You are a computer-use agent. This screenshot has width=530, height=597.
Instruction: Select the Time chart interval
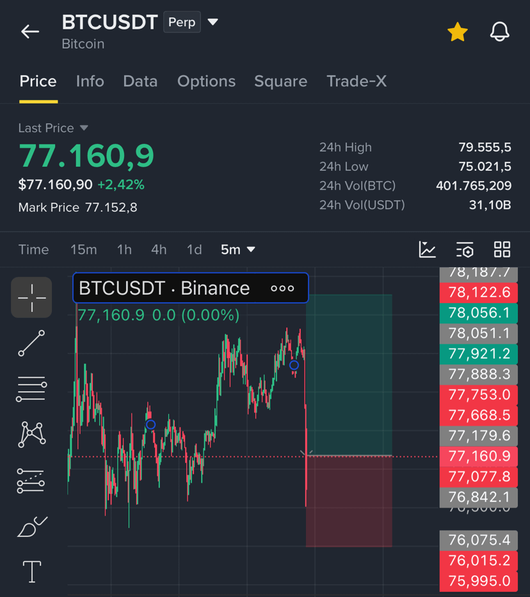point(33,250)
